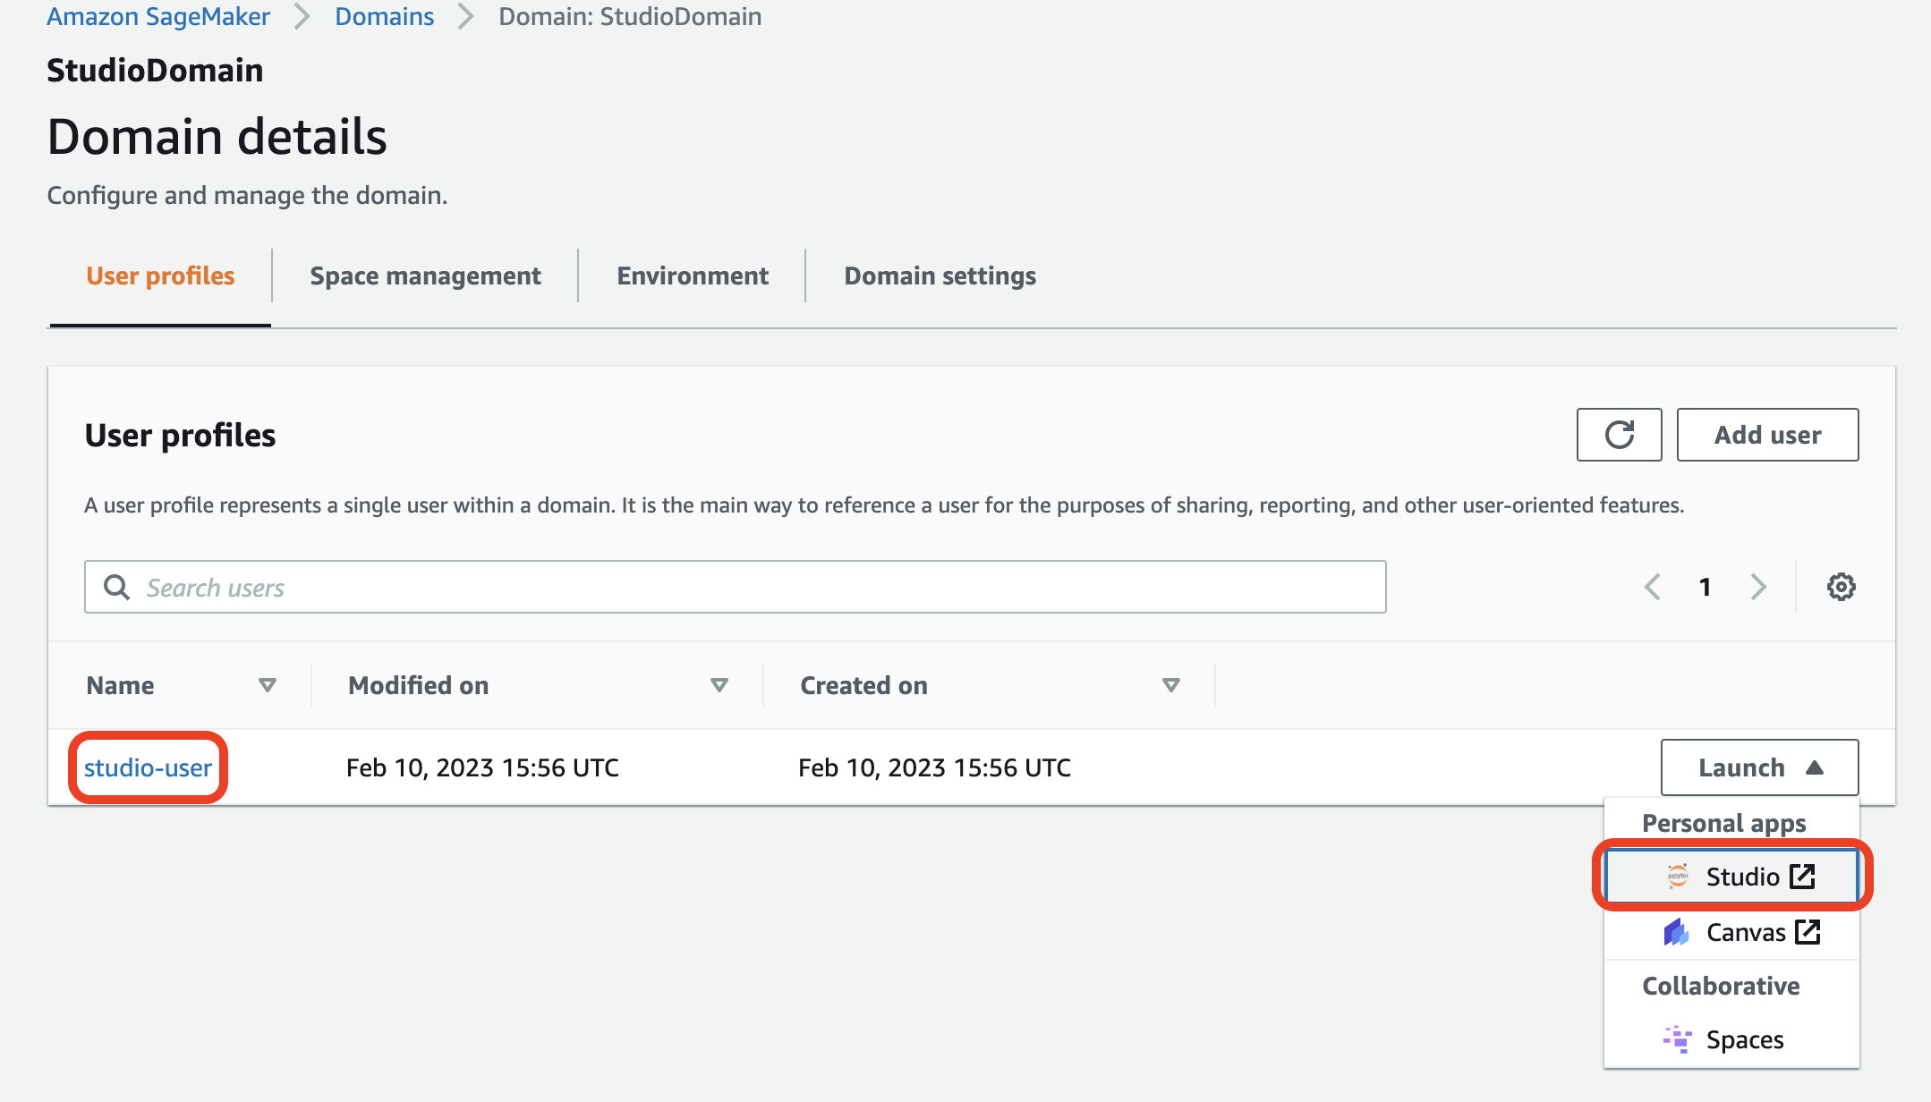This screenshot has width=1931, height=1102.
Task: Open the Environment tab
Action: coord(693,275)
